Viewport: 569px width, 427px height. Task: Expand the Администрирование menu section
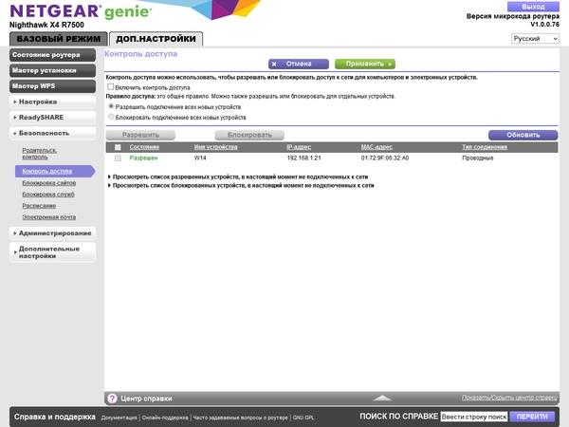coord(52,233)
